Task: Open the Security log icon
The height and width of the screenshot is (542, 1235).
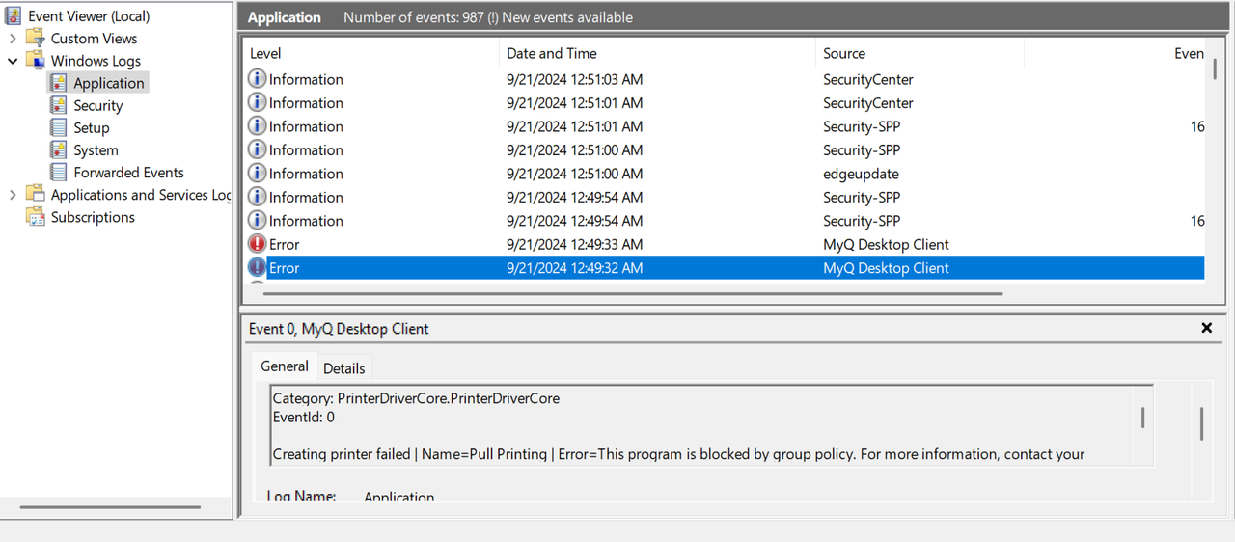Action: [59, 105]
